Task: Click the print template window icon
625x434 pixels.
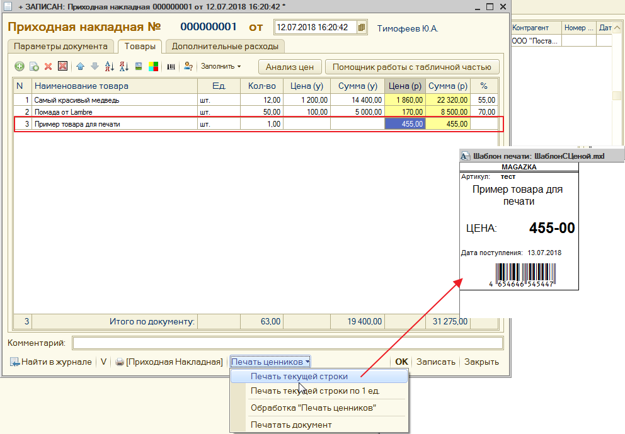Action: click(x=465, y=156)
